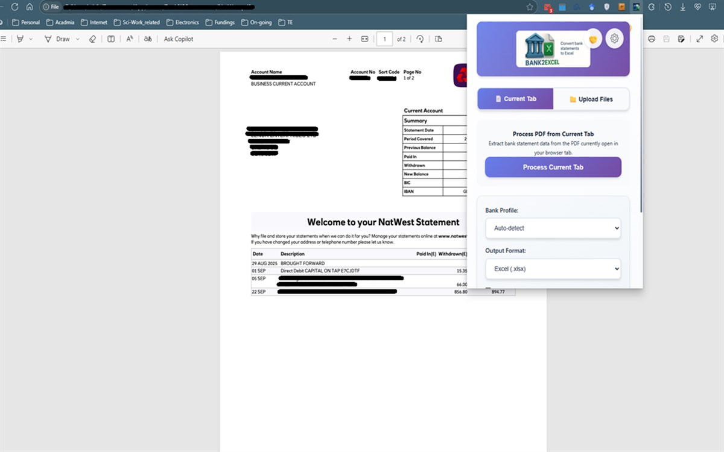Tick the partly hidden checkbox below Output Format
This screenshot has height=452, width=724.
click(489, 289)
